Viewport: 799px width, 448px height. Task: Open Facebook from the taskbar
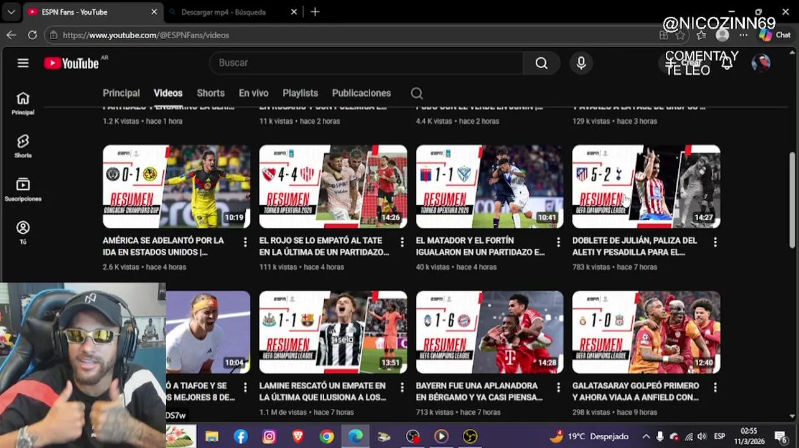coord(241,437)
